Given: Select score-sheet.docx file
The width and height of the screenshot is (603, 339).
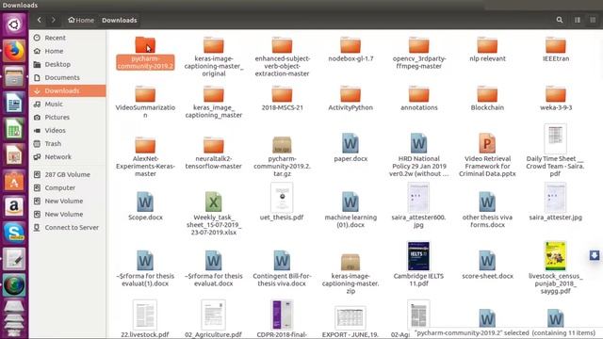Looking at the screenshot, I should coord(487,266).
